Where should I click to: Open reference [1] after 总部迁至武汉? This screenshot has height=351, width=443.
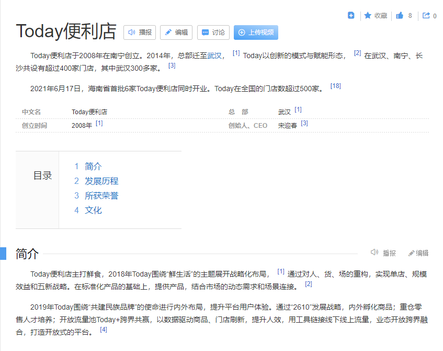(236, 53)
